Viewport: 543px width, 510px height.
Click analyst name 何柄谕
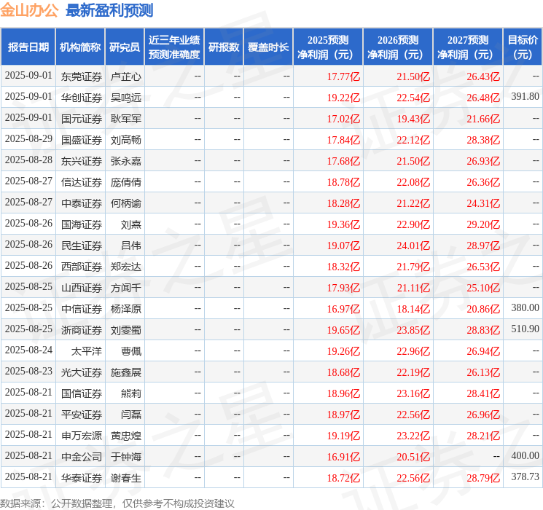coord(125,203)
